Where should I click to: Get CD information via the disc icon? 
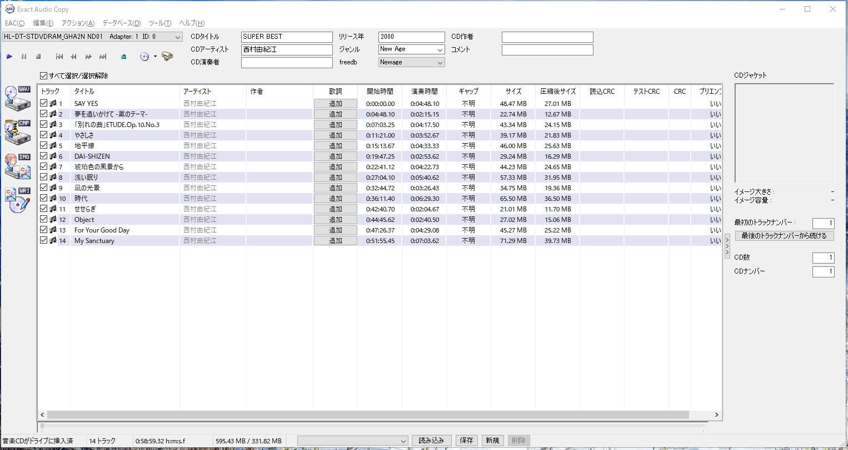(144, 57)
